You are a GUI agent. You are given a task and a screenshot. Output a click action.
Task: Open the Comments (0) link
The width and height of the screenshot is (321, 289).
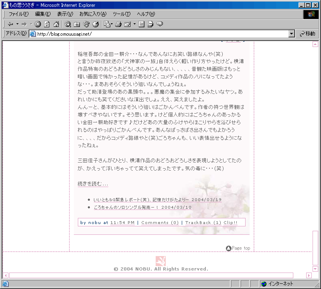[160, 223]
